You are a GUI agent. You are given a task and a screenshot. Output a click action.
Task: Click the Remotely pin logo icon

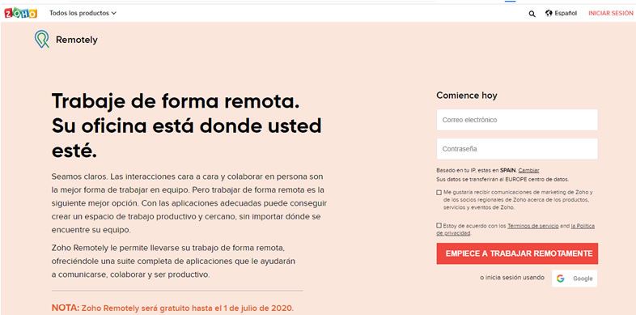click(x=42, y=39)
